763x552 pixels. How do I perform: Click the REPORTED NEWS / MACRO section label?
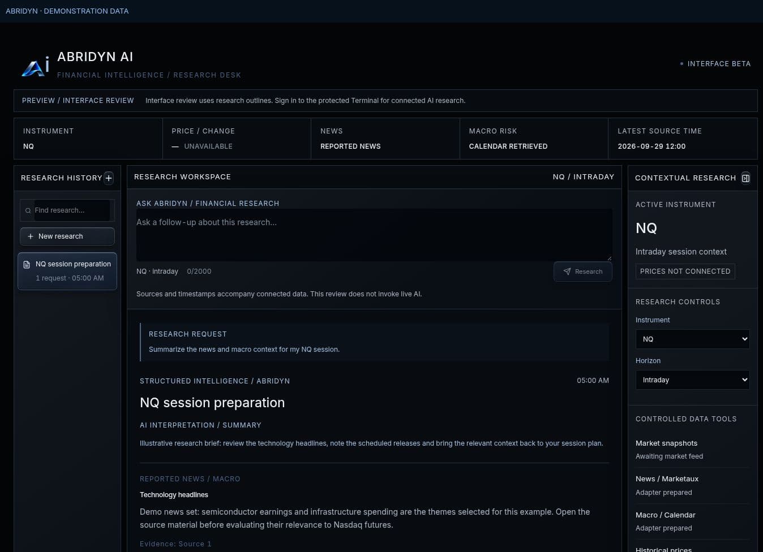(x=190, y=479)
